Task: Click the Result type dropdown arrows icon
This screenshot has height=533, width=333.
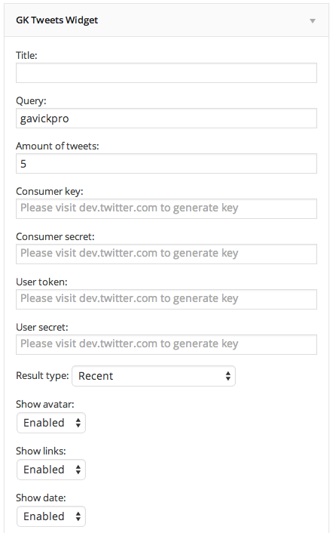Action: point(228,376)
